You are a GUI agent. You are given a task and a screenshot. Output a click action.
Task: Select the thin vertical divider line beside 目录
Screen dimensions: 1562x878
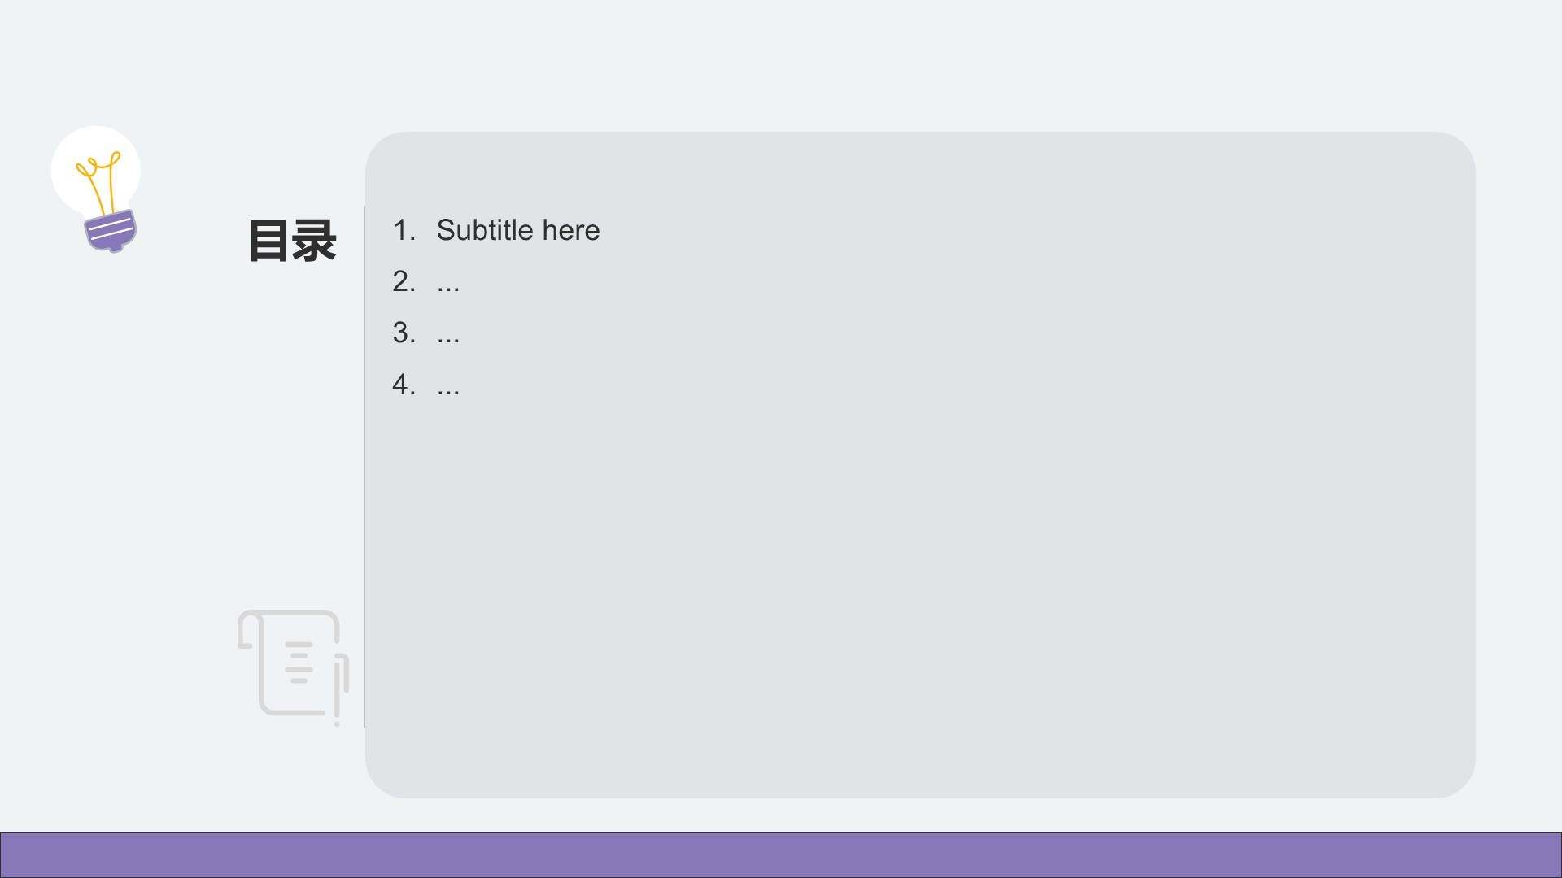tap(364, 466)
